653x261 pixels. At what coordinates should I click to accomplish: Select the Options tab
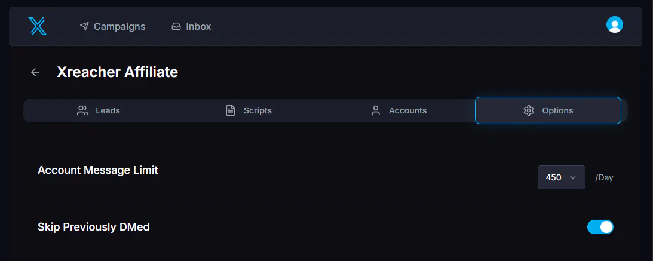[548, 110]
